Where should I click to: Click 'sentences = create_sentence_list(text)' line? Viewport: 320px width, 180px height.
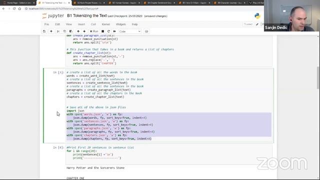point(97,83)
